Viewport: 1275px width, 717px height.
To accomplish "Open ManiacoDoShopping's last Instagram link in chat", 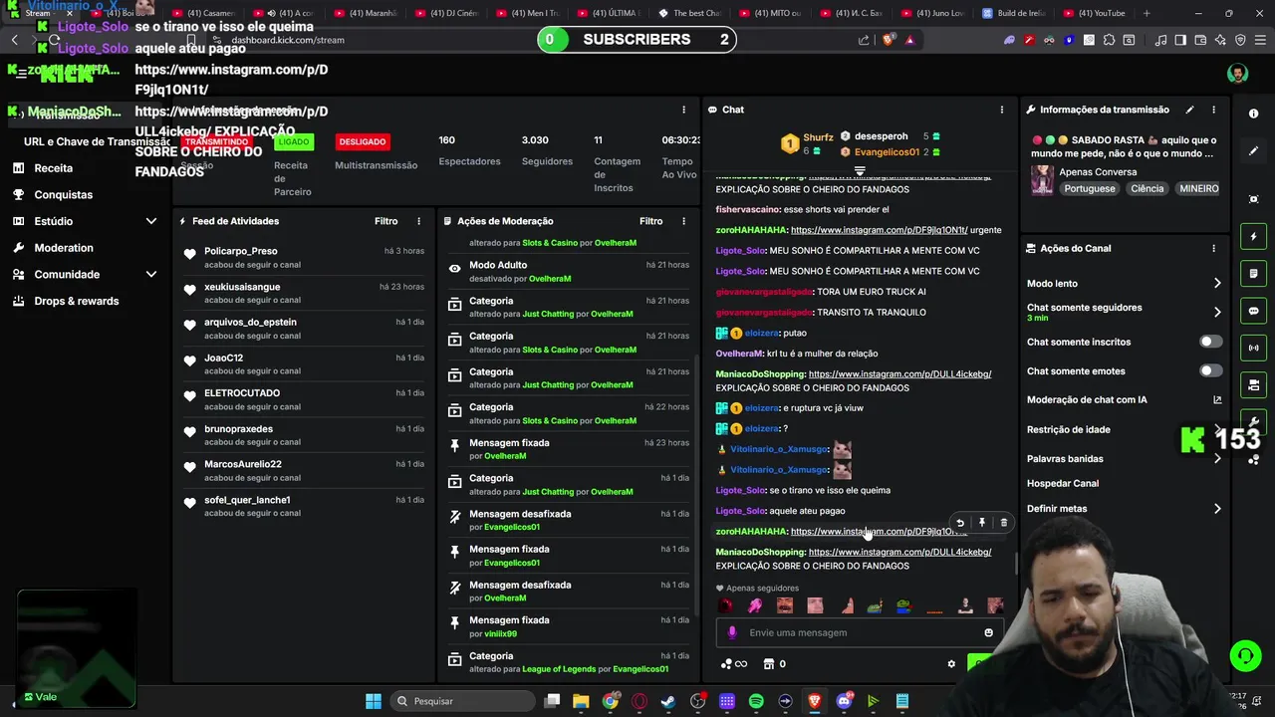I will (x=899, y=552).
